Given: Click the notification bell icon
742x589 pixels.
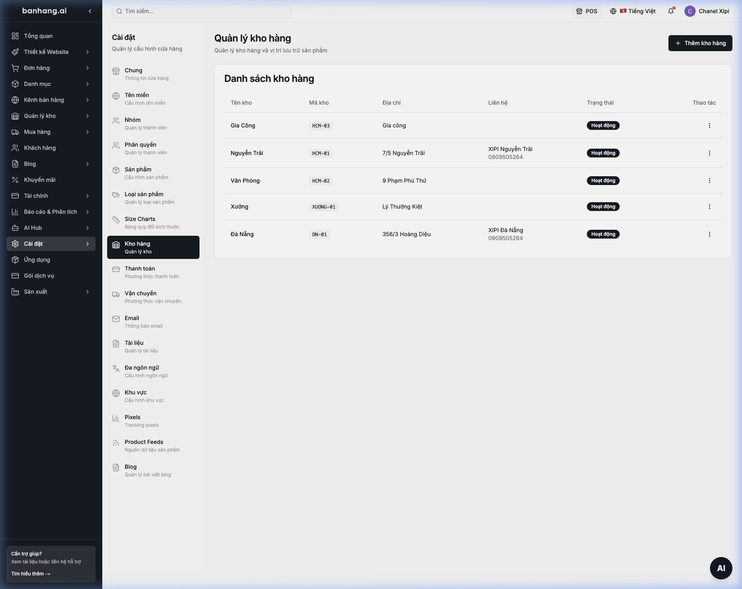Looking at the screenshot, I should coord(671,11).
